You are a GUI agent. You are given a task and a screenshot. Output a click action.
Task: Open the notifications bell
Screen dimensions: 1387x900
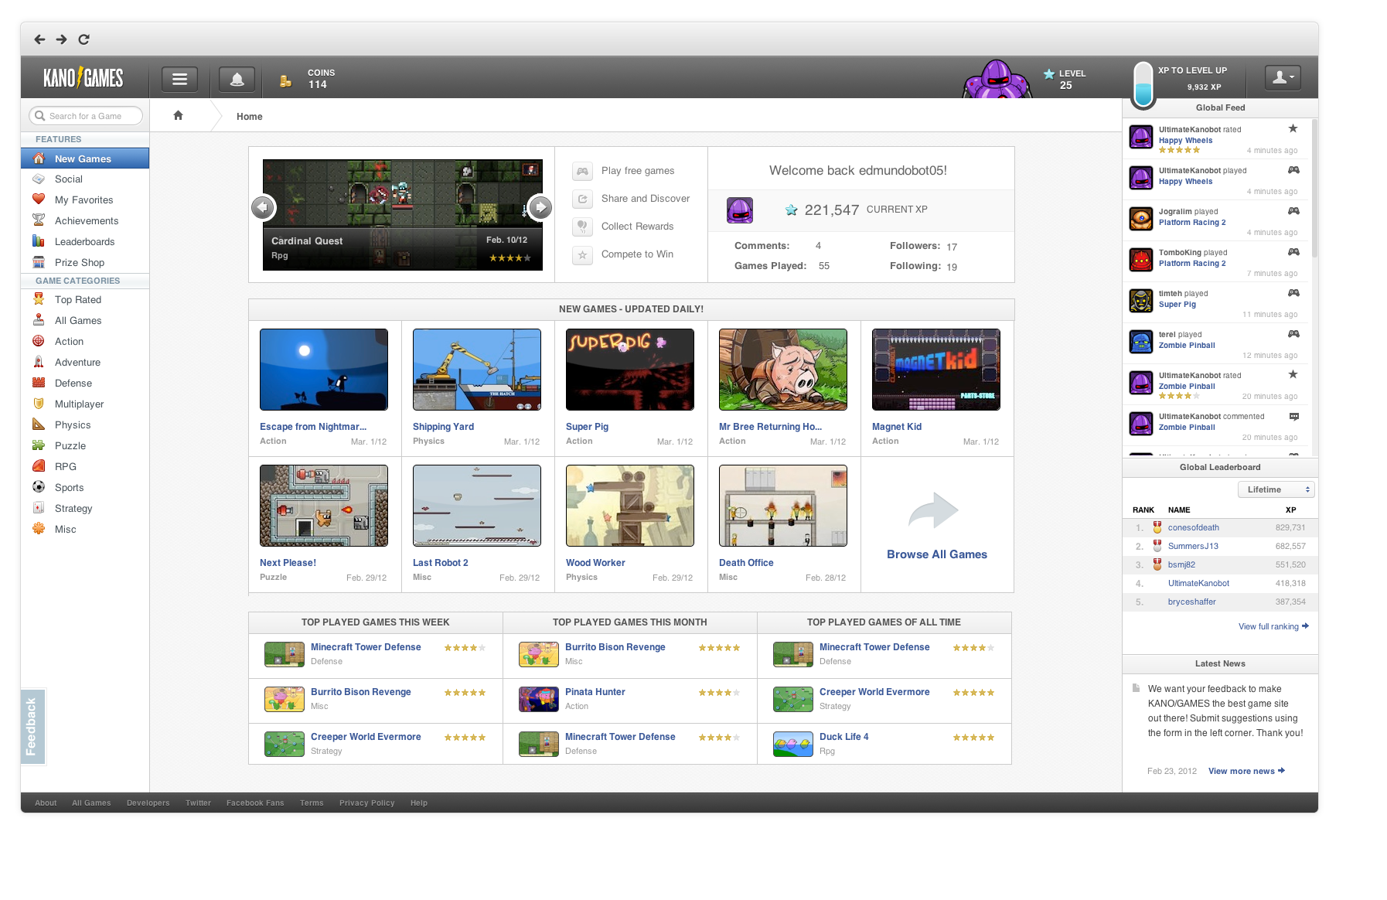[x=237, y=79]
